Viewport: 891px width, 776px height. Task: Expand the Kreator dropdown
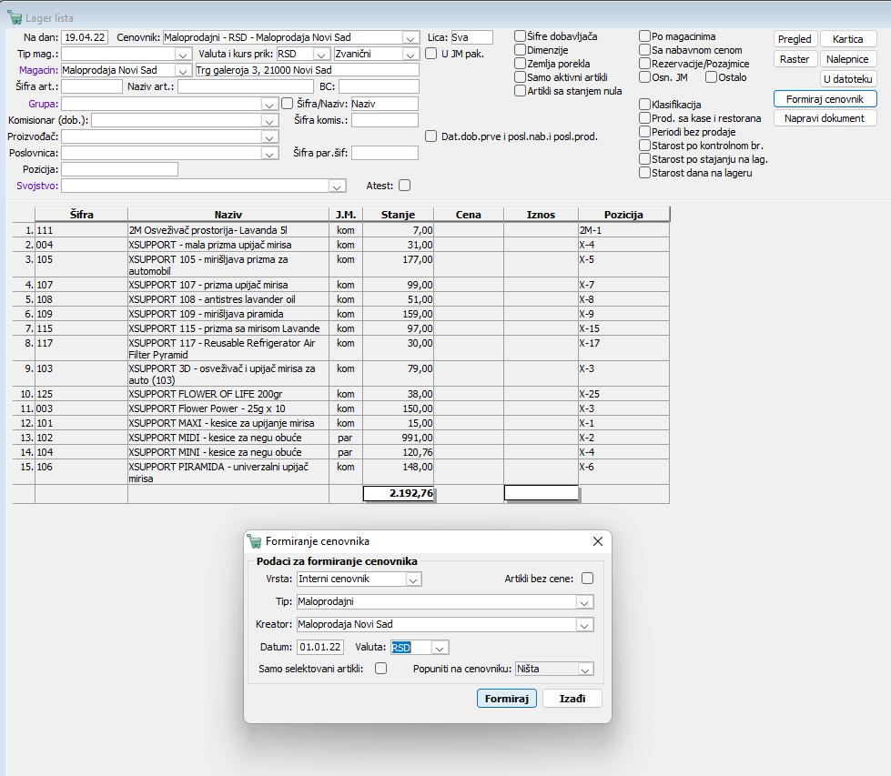[x=584, y=625]
